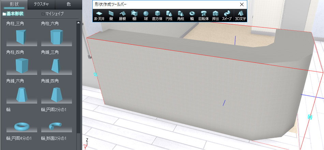Select the 輪 (torus) toolbar tool
Image resolution: width=324 pixels, height=150 pixels.
[x=192, y=15]
